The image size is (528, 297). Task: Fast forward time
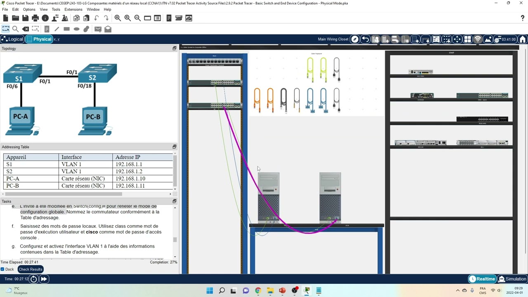pos(44,279)
